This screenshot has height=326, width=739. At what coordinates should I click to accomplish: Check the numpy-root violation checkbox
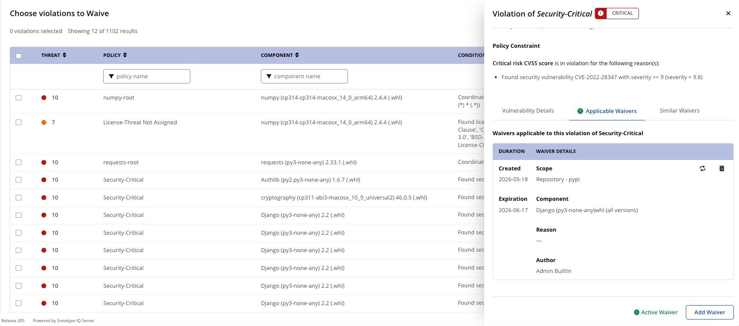18,98
